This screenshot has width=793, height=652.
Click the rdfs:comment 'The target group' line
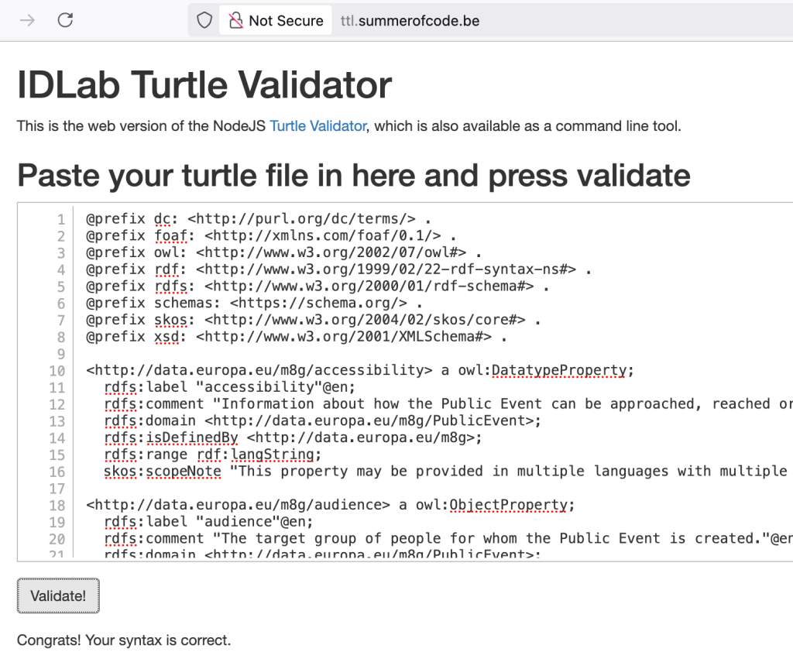pyautogui.click(x=448, y=538)
